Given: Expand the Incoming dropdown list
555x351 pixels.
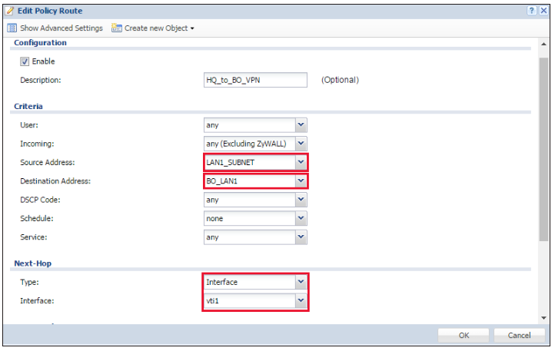Looking at the screenshot, I should tap(301, 144).
